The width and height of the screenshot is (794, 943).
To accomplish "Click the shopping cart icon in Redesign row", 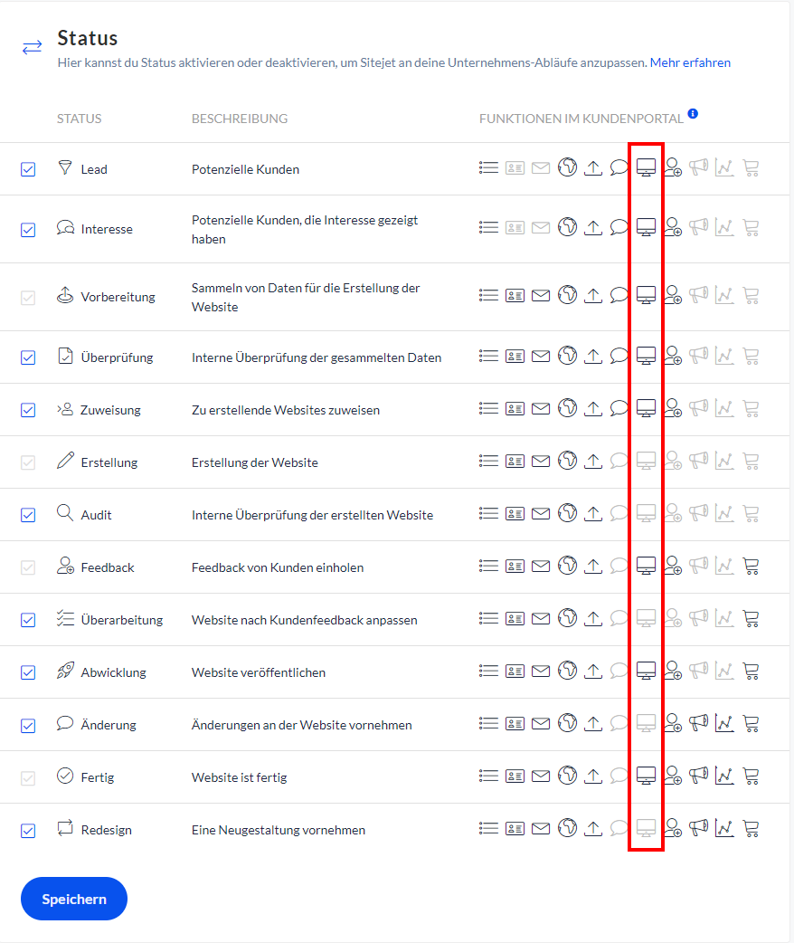I will [751, 828].
